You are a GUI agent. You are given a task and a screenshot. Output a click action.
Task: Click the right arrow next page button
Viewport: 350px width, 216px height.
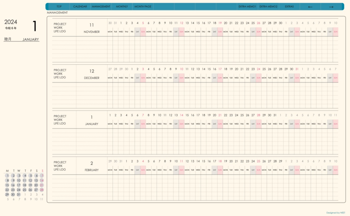click(331, 7)
